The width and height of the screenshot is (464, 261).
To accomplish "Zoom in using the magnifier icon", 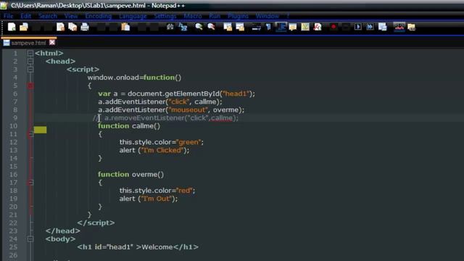I will coord(199,27).
